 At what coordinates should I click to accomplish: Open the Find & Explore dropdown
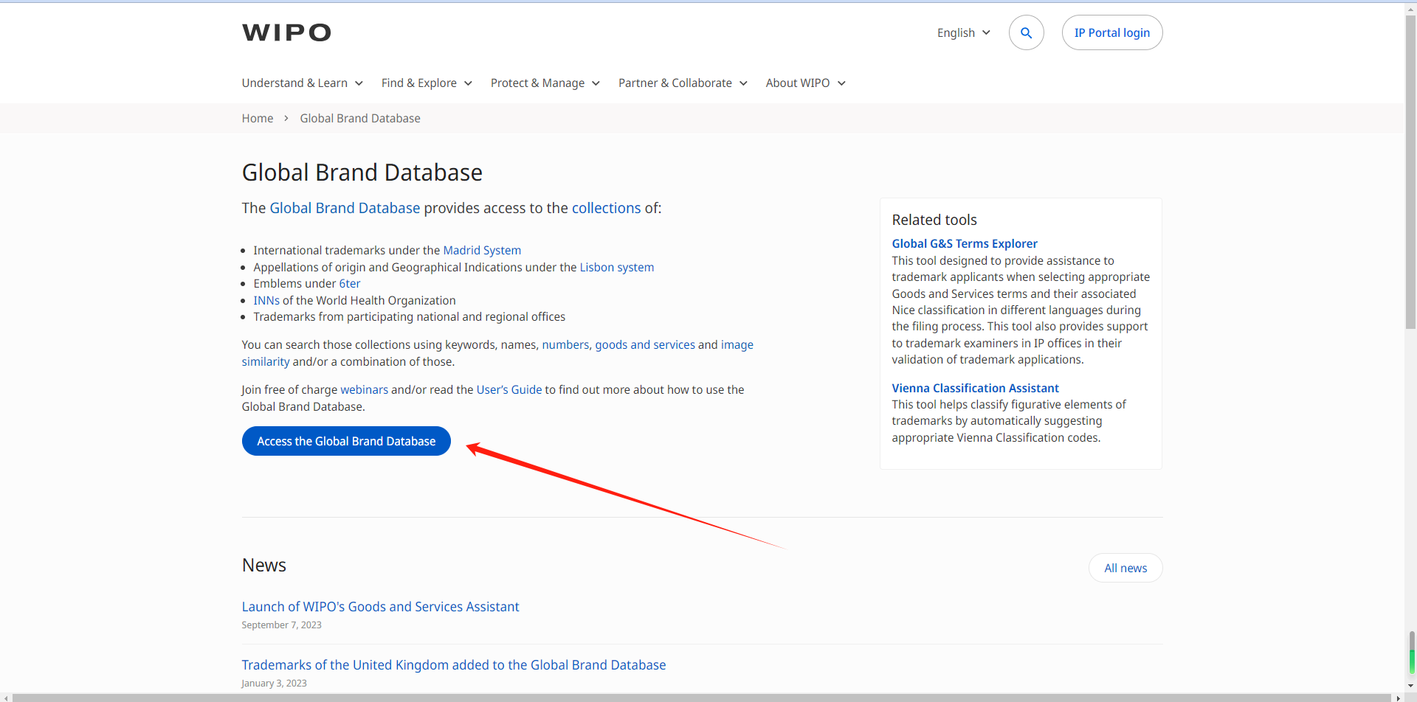click(x=426, y=83)
